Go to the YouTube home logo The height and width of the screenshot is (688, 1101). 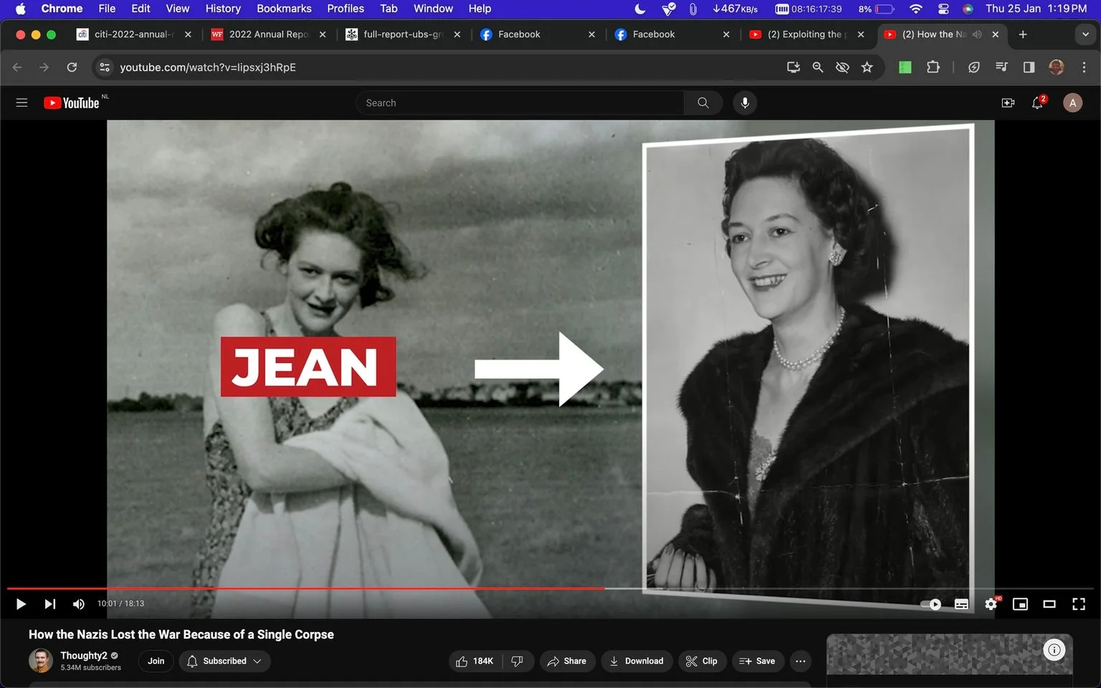tap(71, 102)
